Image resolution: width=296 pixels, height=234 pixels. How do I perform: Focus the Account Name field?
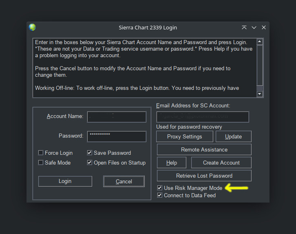pyautogui.click(x=117, y=117)
